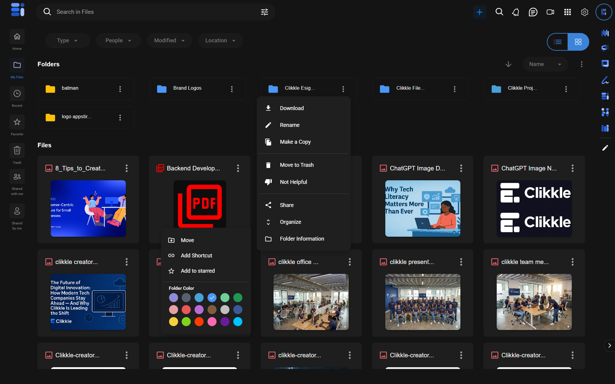This screenshot has height=384, width=615.
Task: Select Move to Trash menu entry
Action: [297, 165]
